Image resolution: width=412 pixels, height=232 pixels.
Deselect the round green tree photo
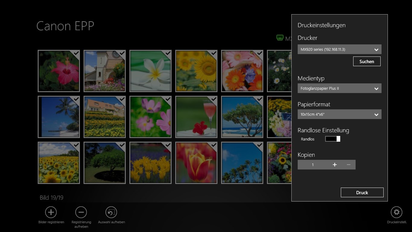tap(105, 163)
